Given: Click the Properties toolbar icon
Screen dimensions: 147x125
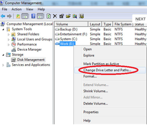Looking at the screenshot, I should (62, 16).
